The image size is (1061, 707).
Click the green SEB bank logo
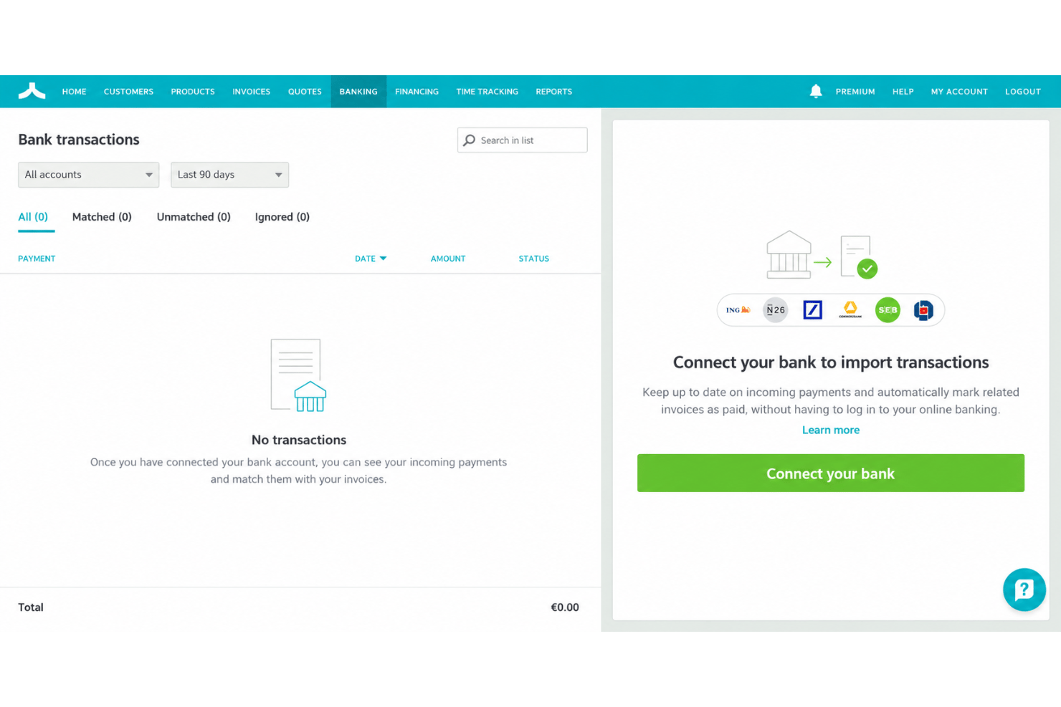pos(888,310)
